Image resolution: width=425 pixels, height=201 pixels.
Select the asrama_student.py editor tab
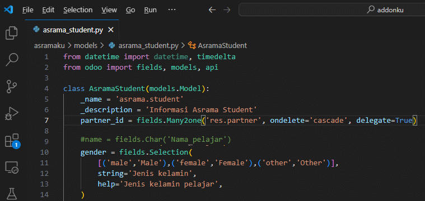[68, 30]
